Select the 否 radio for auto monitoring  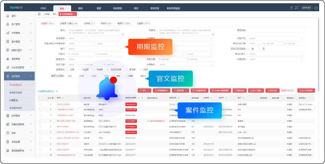tap(259, 49)
